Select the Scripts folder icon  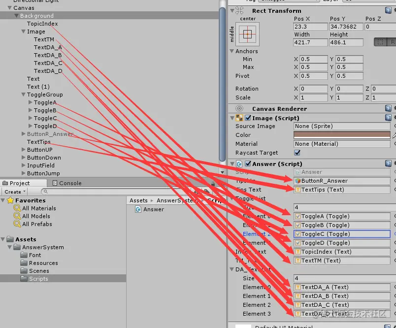click(24, 279)
